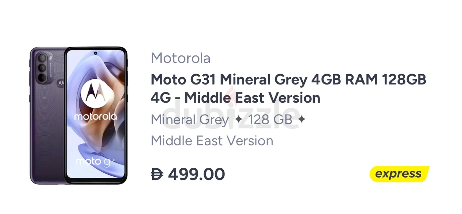
Task: Open the Motorola brand link
Action: [181, 58]
